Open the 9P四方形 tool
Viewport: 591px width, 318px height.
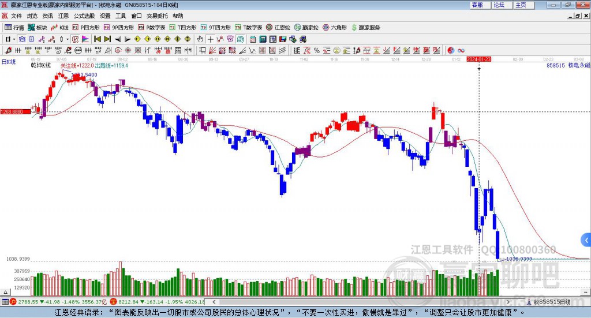pyautogui.click(x=119, y=28)
